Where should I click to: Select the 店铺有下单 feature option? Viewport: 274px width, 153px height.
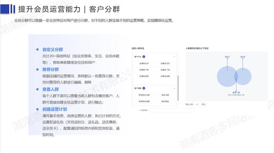tap(144, 70)
